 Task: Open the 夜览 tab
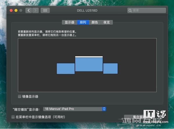tap(106, 22)
